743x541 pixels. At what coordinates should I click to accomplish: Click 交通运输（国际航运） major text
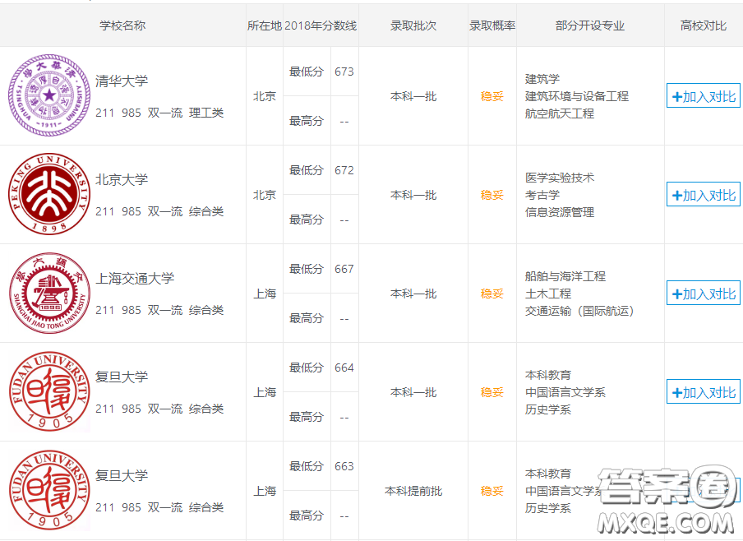pos(579,311)
